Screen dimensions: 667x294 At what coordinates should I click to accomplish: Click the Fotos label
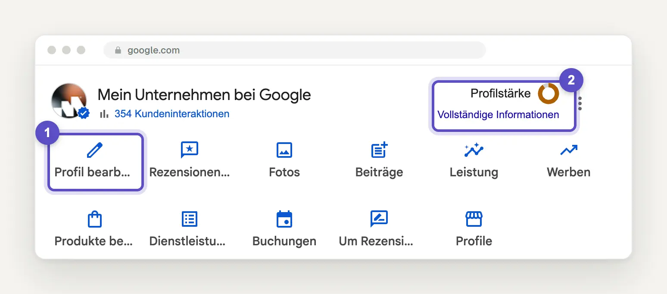284,172
